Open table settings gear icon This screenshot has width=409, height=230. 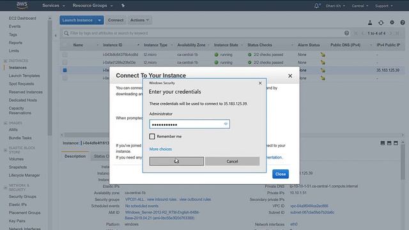pyautogui.click(x=392, y=23)
